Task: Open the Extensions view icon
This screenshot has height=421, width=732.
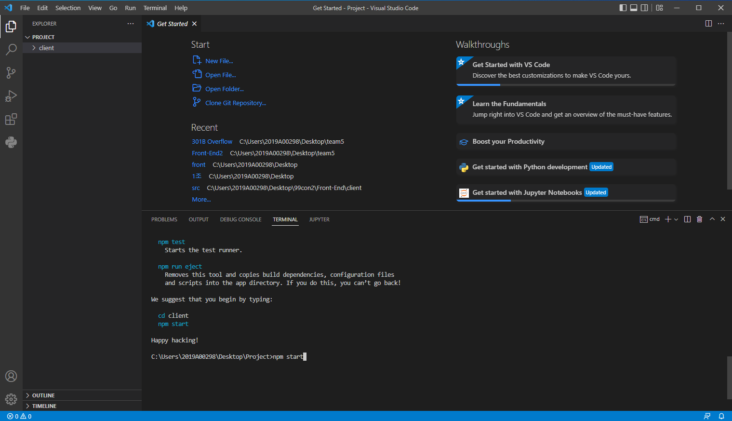Action: [11, 119]
